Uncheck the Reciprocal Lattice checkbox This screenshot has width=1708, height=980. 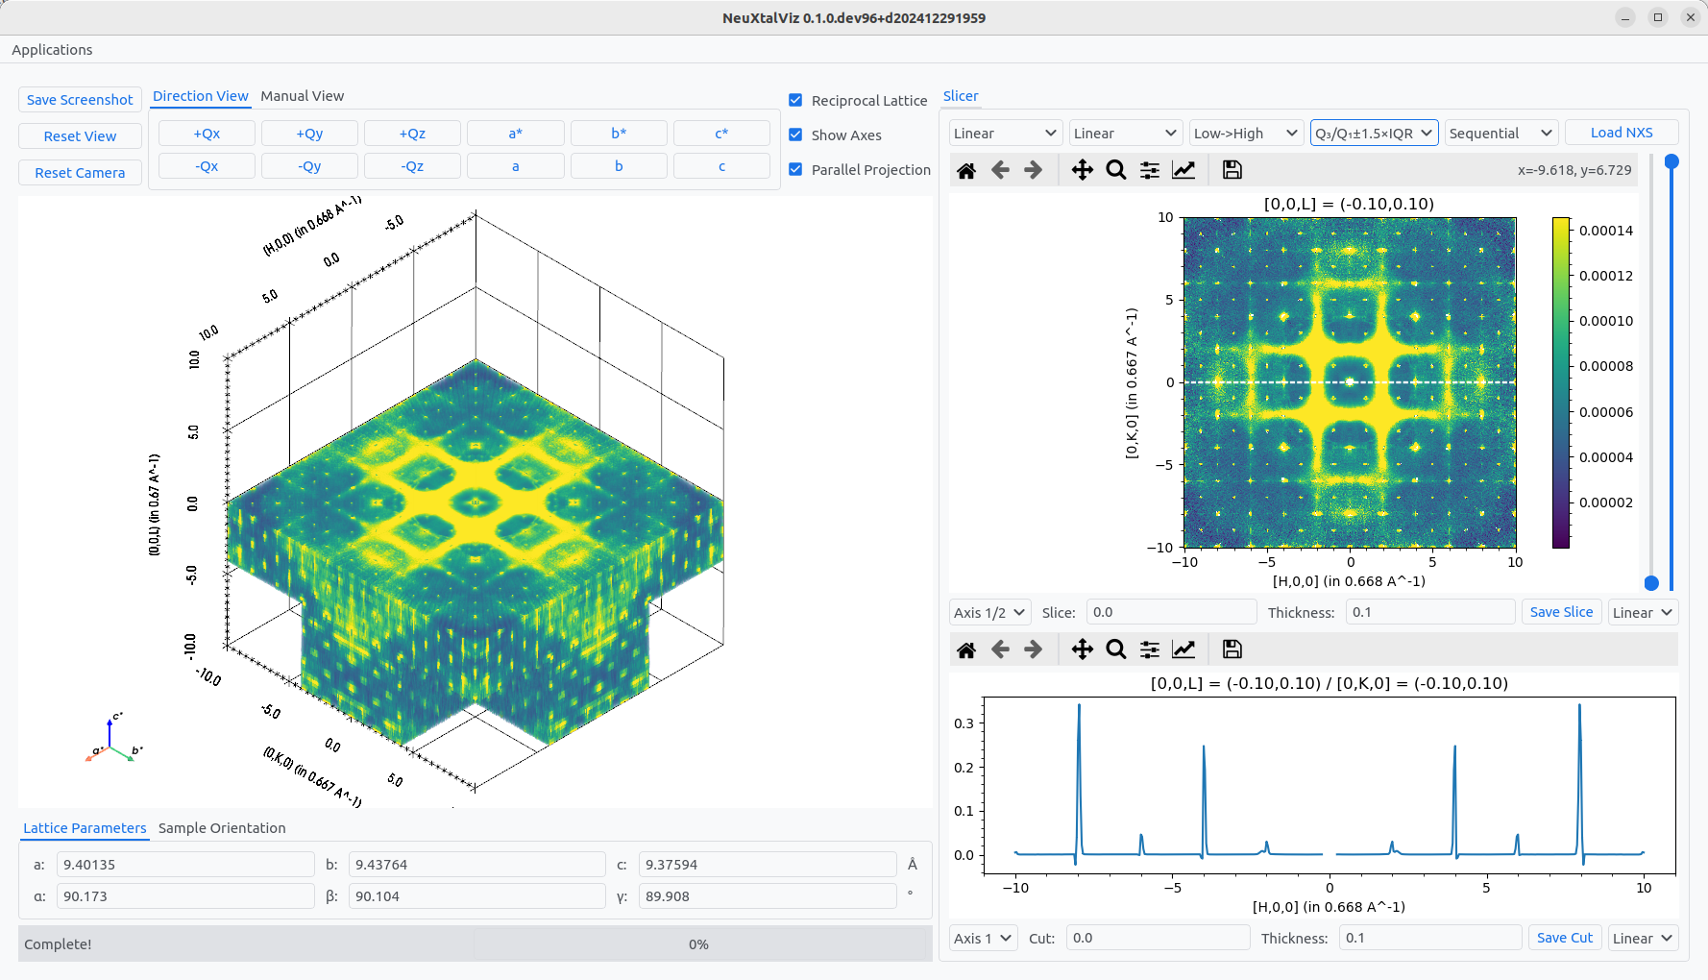[795, 100]
